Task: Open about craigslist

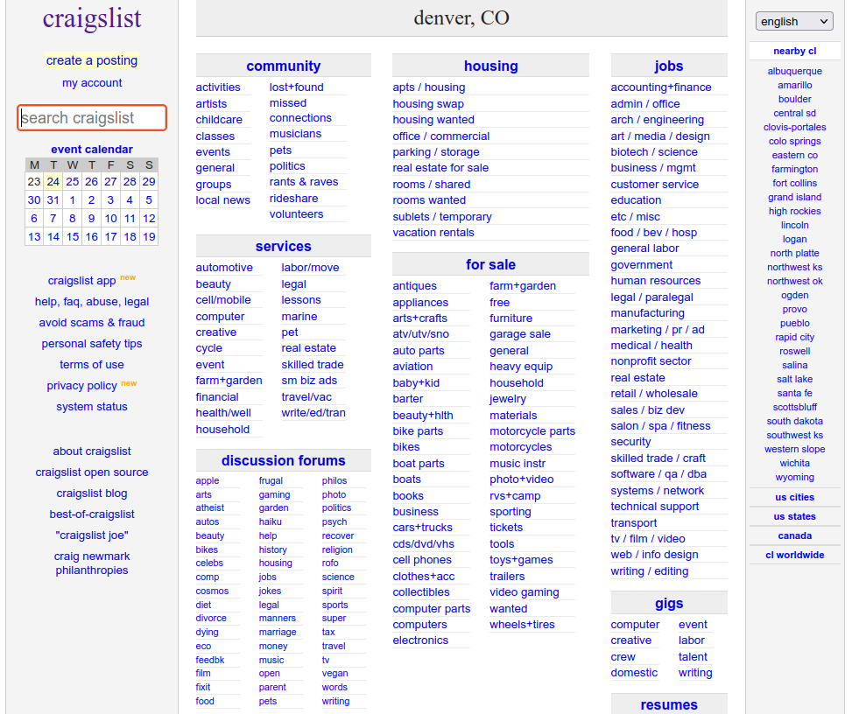Action: (92, 451)
